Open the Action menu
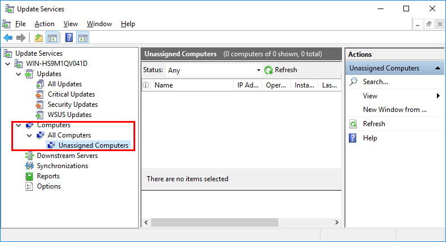The height and width of the screenshot is (242, 446). (44, 24)
